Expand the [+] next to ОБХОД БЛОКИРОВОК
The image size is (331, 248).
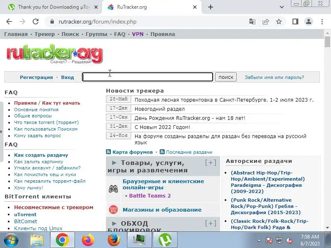point(211,223)
